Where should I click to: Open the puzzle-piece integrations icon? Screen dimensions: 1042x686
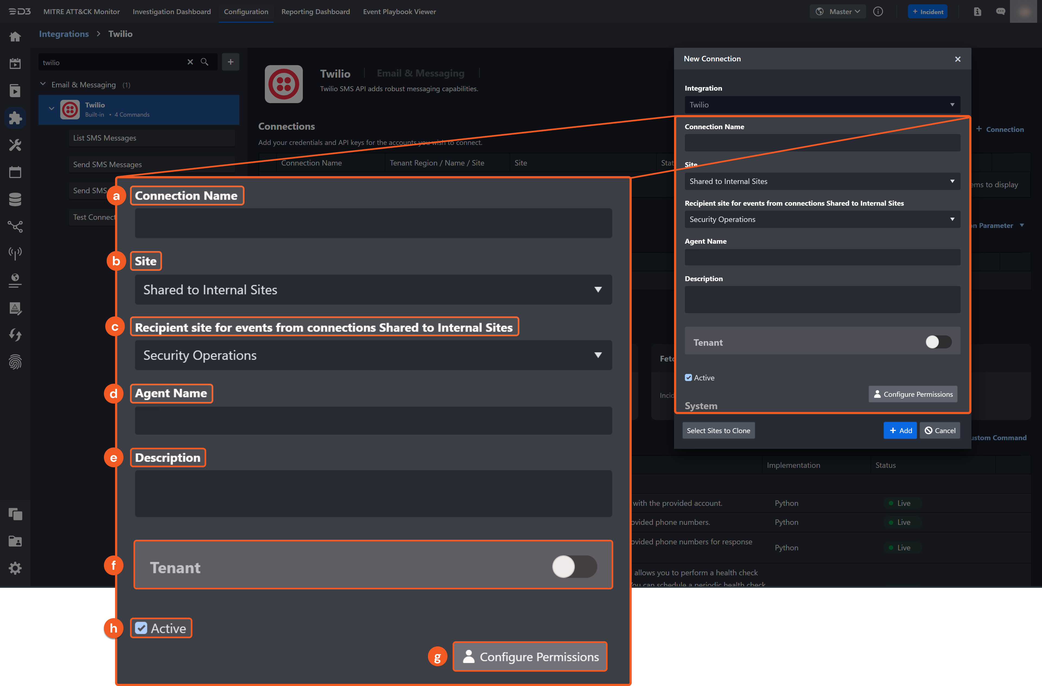15,118
